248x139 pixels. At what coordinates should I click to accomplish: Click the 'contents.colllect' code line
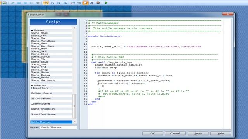(x=121, y=83)
